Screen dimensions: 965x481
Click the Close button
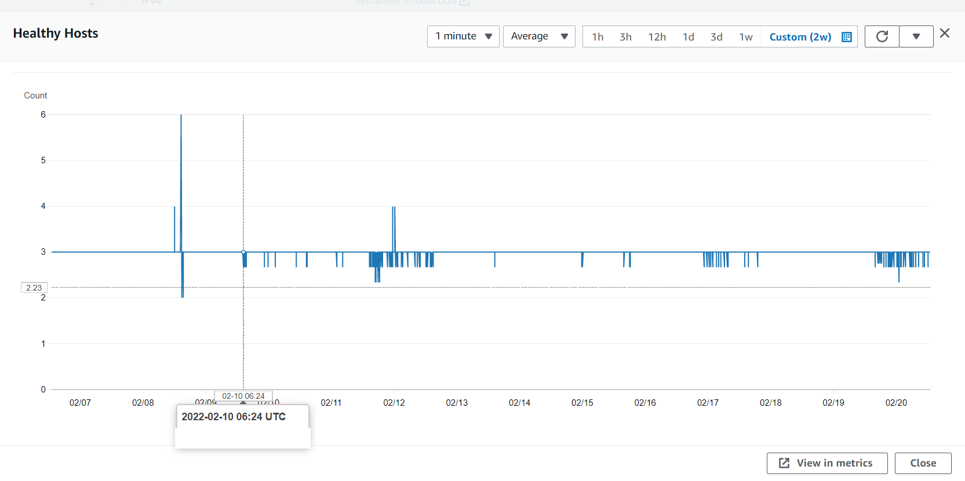coord(923,463)
